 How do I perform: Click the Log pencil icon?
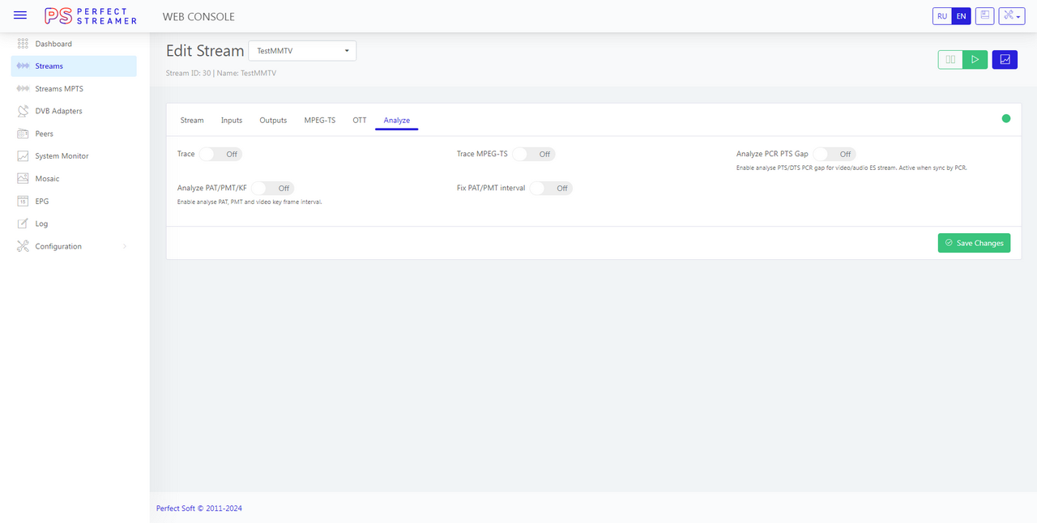click(x=23, y=223)
